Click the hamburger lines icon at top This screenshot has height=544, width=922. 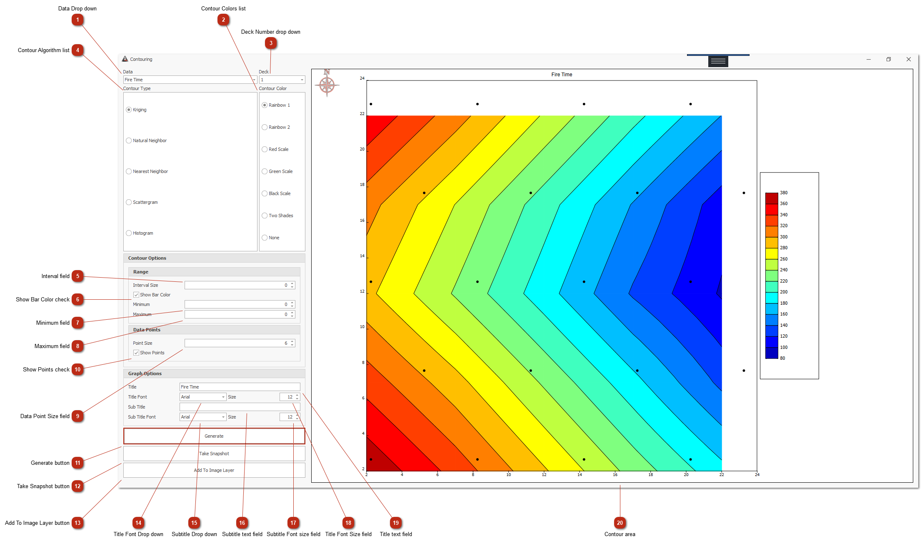pos(718,61)
